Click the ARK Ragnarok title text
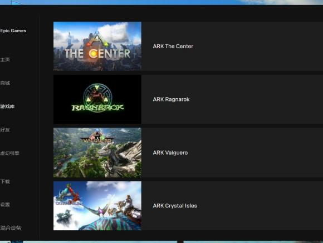This screenshot has height=243, width=323. point(171,99)
